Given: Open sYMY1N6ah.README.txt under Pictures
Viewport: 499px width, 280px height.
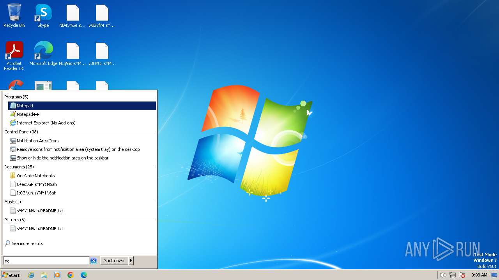Looking at the screenshot, I should coord(82,229).
